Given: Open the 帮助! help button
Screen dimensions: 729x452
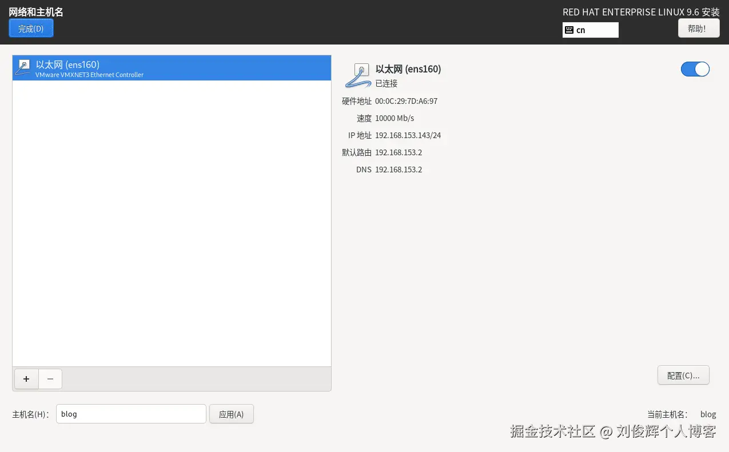Looking at the screenshot, I should pos(699,28).
